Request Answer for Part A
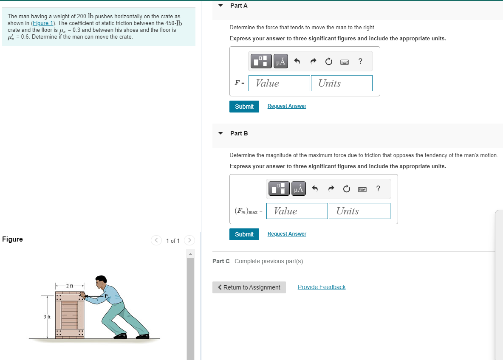Screen dimensions: 503x360 pyautogui.click(x=287, y=106)
